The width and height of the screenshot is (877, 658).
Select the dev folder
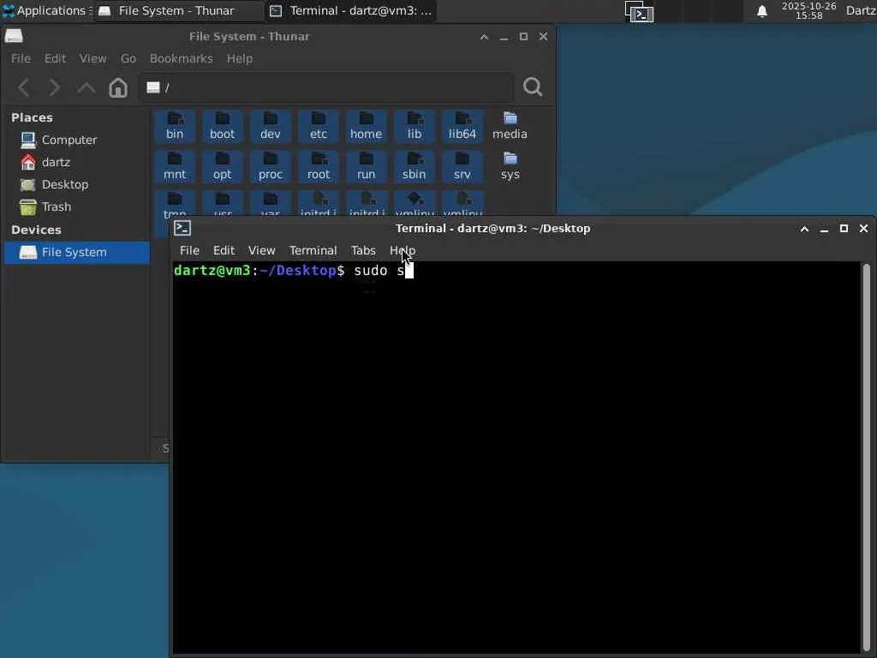click(x=270, y=126)
